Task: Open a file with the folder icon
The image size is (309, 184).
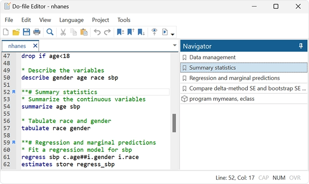Action: (16, 32)
